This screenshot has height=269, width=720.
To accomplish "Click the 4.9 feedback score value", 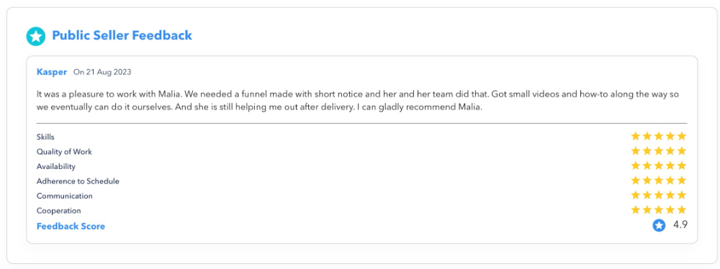I will point(680,225).
